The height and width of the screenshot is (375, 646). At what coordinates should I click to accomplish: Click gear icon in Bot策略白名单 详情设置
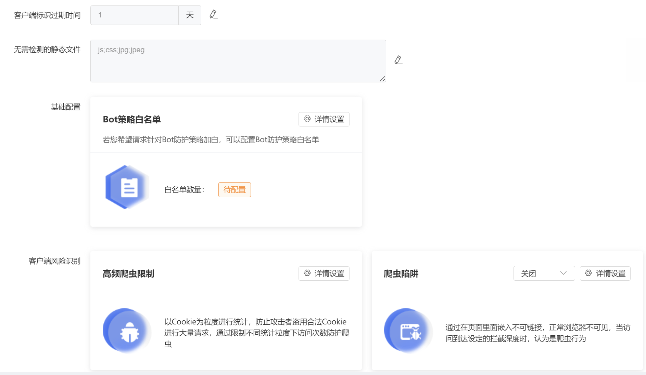(307, 119)
